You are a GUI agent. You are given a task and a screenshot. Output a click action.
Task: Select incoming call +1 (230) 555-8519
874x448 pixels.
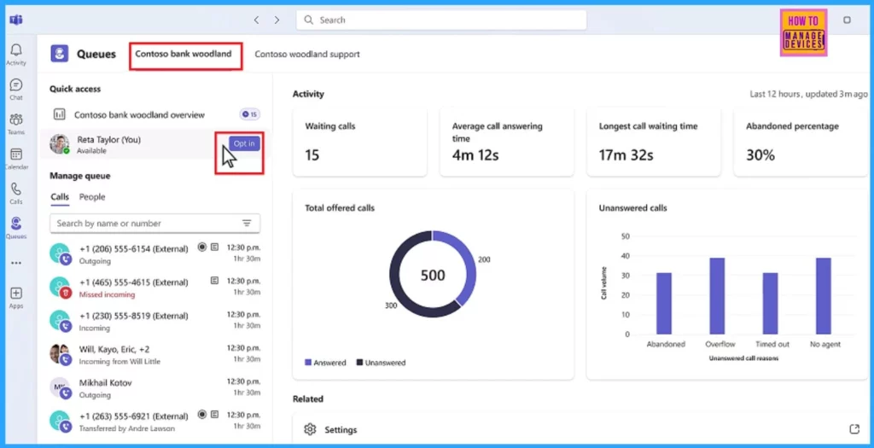(155, 320)
